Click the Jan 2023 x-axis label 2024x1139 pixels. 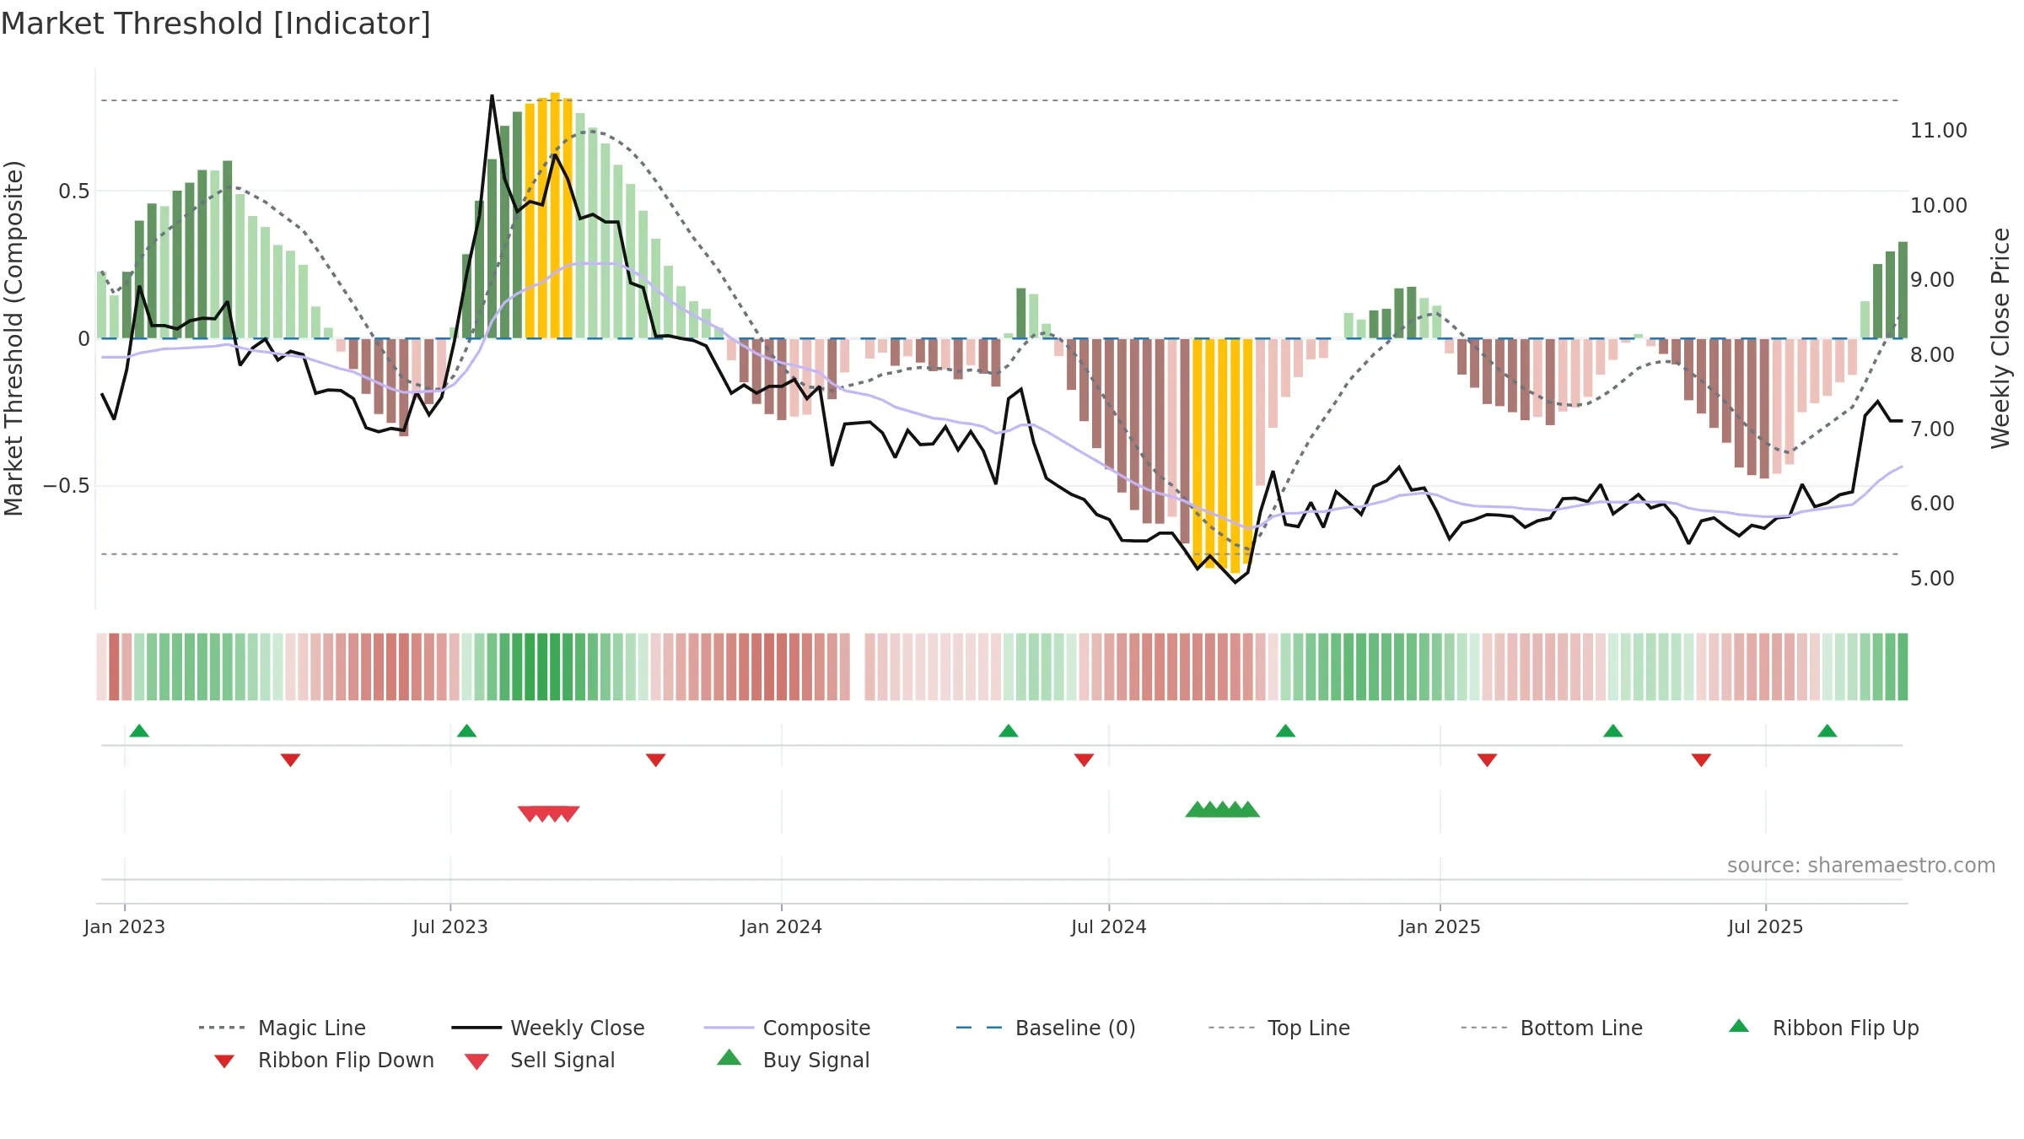pos(125,927)
